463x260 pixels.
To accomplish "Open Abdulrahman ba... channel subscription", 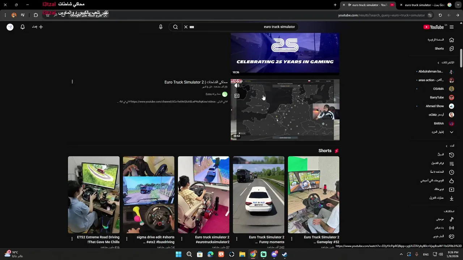I will [x=436, y=71].
